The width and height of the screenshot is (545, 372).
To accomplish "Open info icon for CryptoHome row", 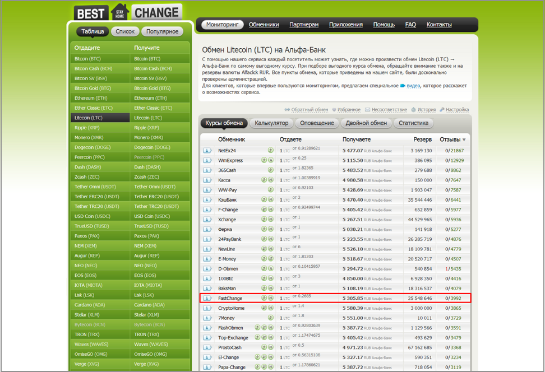I will point(207,308).
